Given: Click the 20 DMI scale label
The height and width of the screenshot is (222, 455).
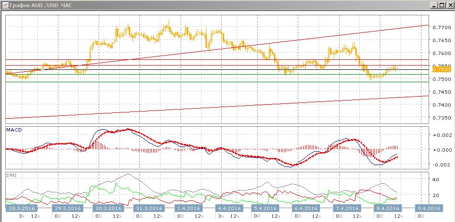Looking at the screenshot, I should click(x=435, y=195).
